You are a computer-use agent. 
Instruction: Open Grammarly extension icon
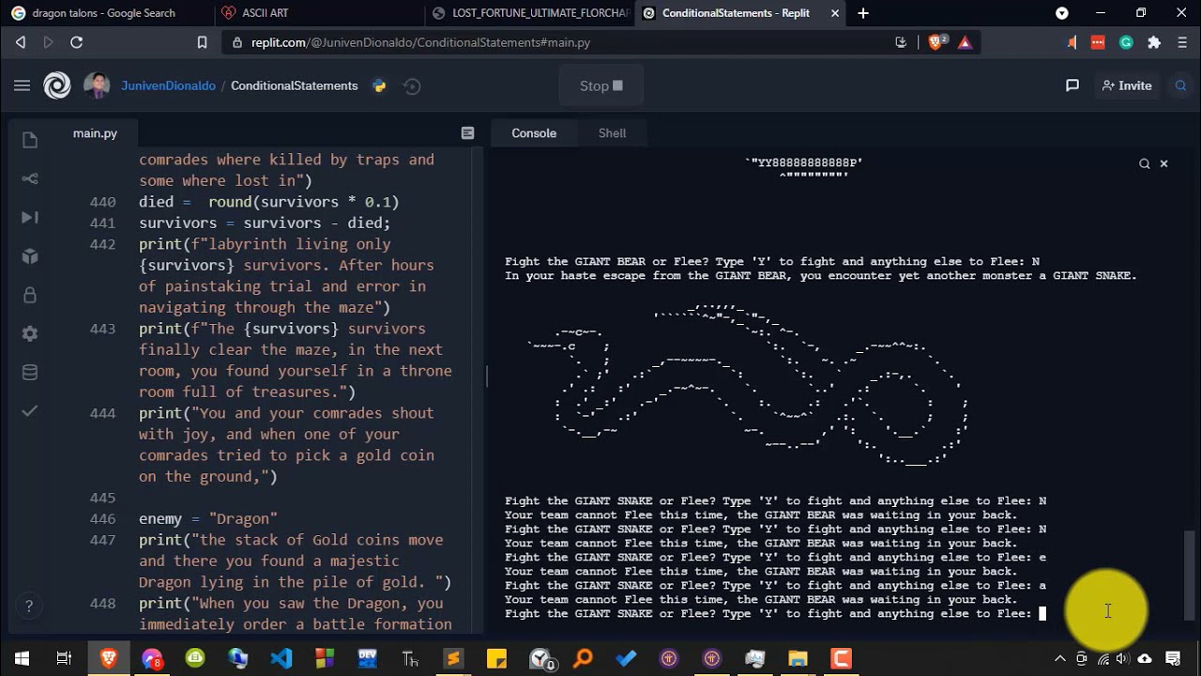(x=1126, y=42)
